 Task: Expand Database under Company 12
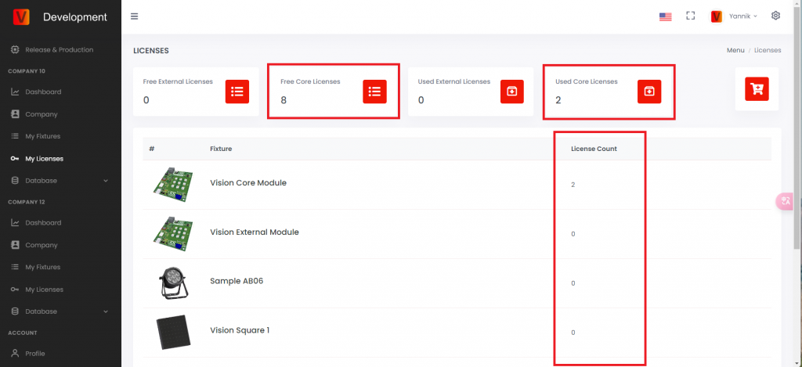click(x=60, y=311)
